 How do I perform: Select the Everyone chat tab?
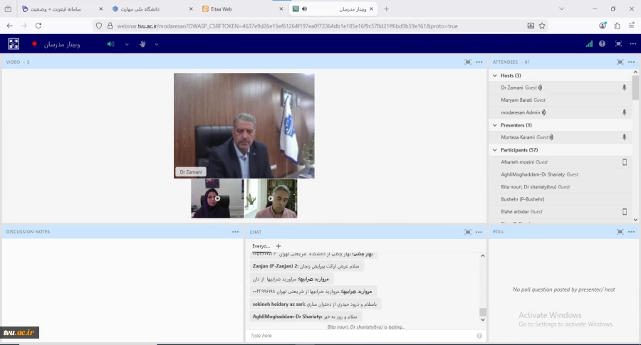(261, 246)
